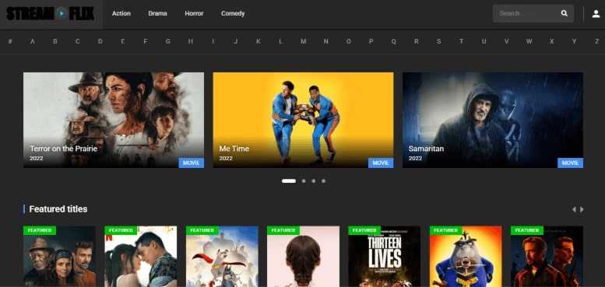Open the Horror genre
The width and height of the screenshot is (605, 287).
[x=194, y=13]
